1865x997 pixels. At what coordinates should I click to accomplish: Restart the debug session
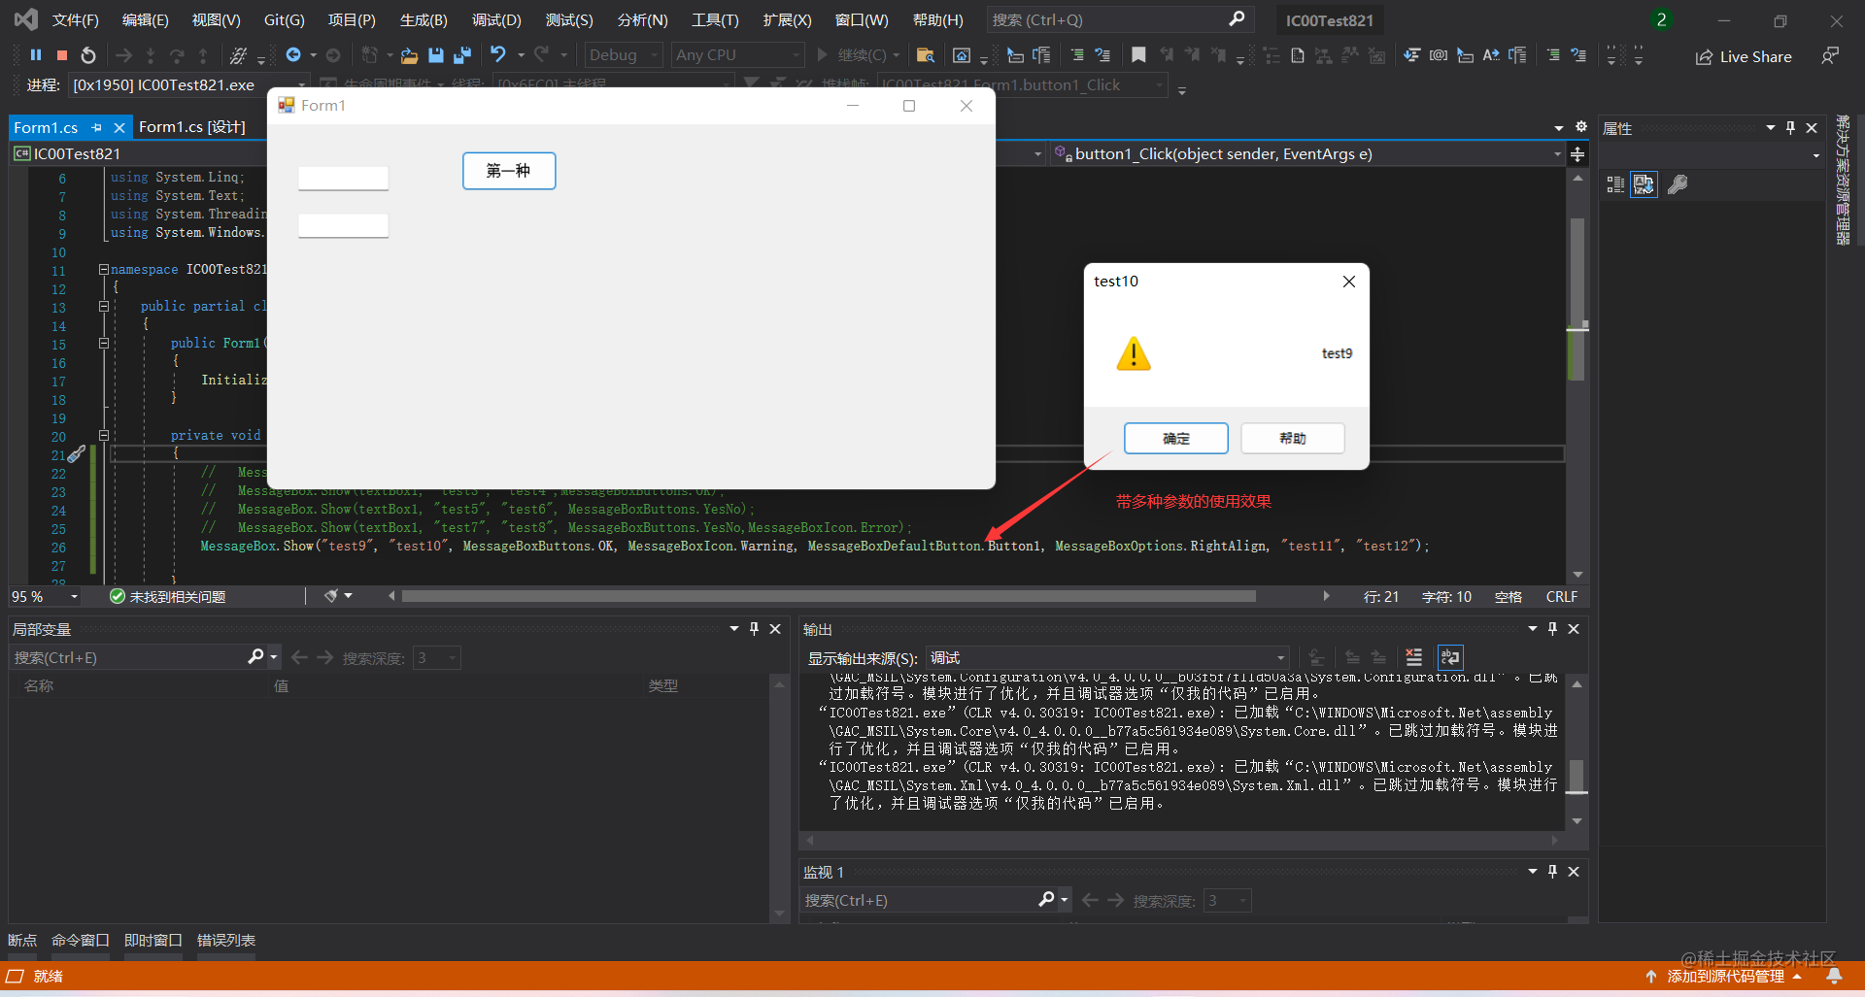point(88,55)
